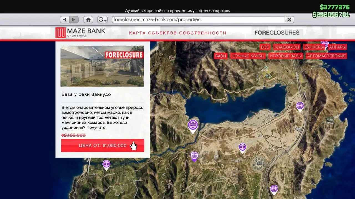This screenshot has height=199, width=355.
Task: Filter the map by АНГАРЫ
Action: point(337,47)
